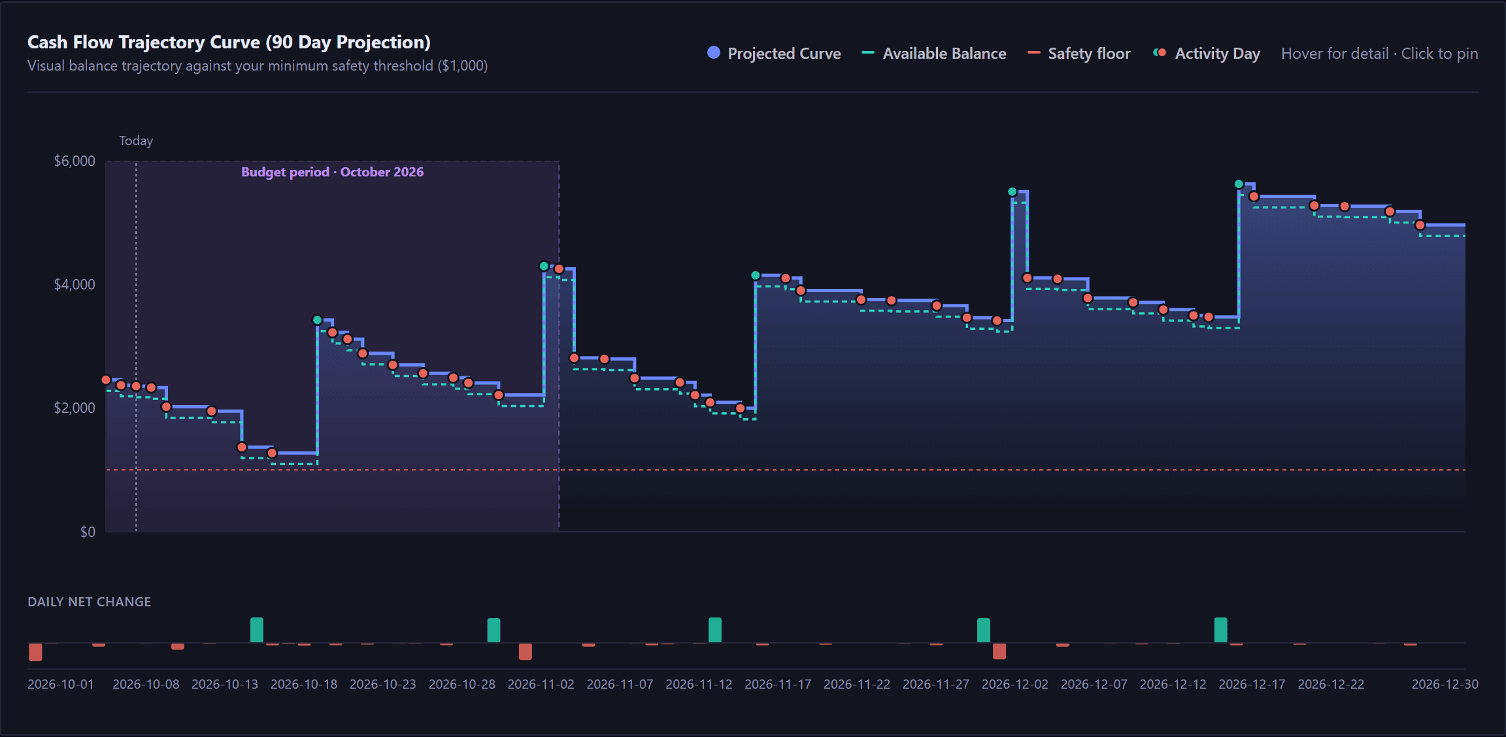Pin the very first red activity point at the curve's start
Viewport: 1506px width, 737px height.
pos(106,380)
